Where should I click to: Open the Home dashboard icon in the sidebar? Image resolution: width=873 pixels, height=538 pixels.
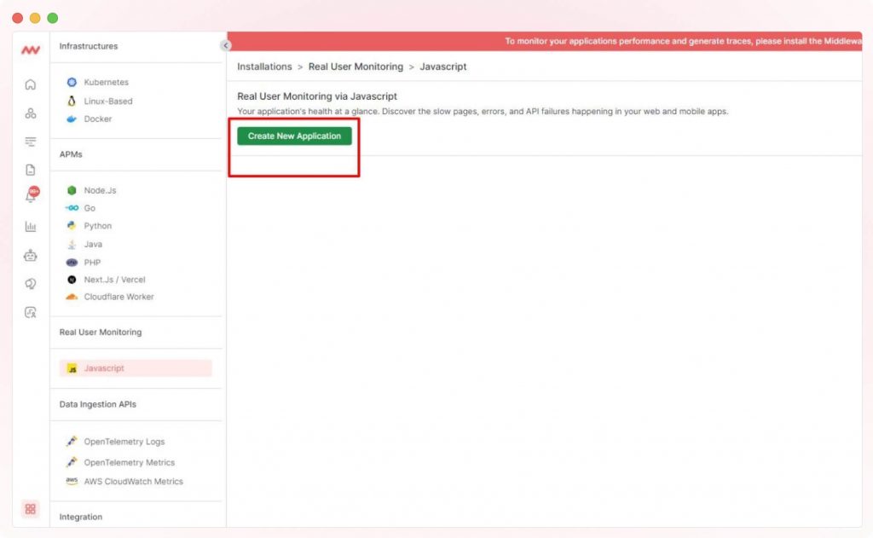(30, 84)
